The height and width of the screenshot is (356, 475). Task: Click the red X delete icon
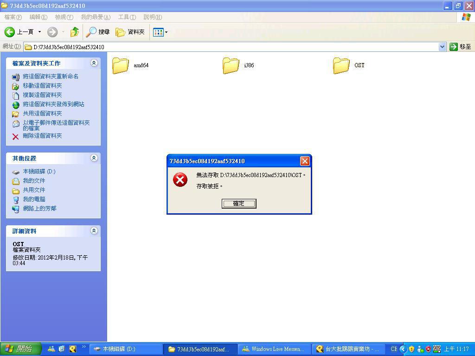click(15, 137)
